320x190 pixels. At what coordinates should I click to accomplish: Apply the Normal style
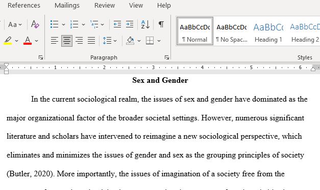(x=195, y=31)
